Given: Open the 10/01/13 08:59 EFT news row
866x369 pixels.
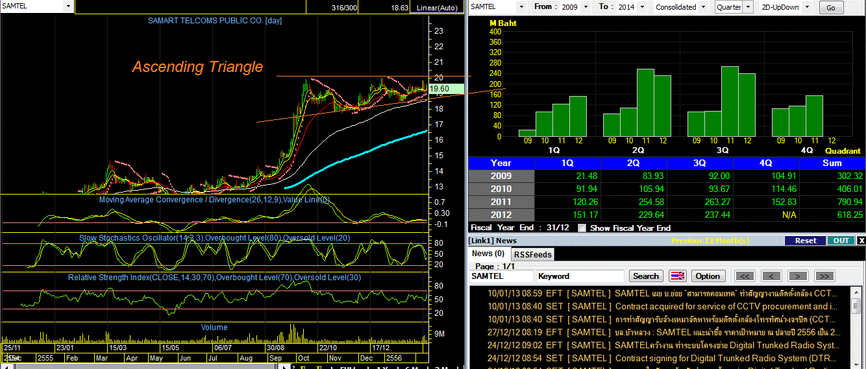Looking at the screenshot, I should tap(661, 293).
